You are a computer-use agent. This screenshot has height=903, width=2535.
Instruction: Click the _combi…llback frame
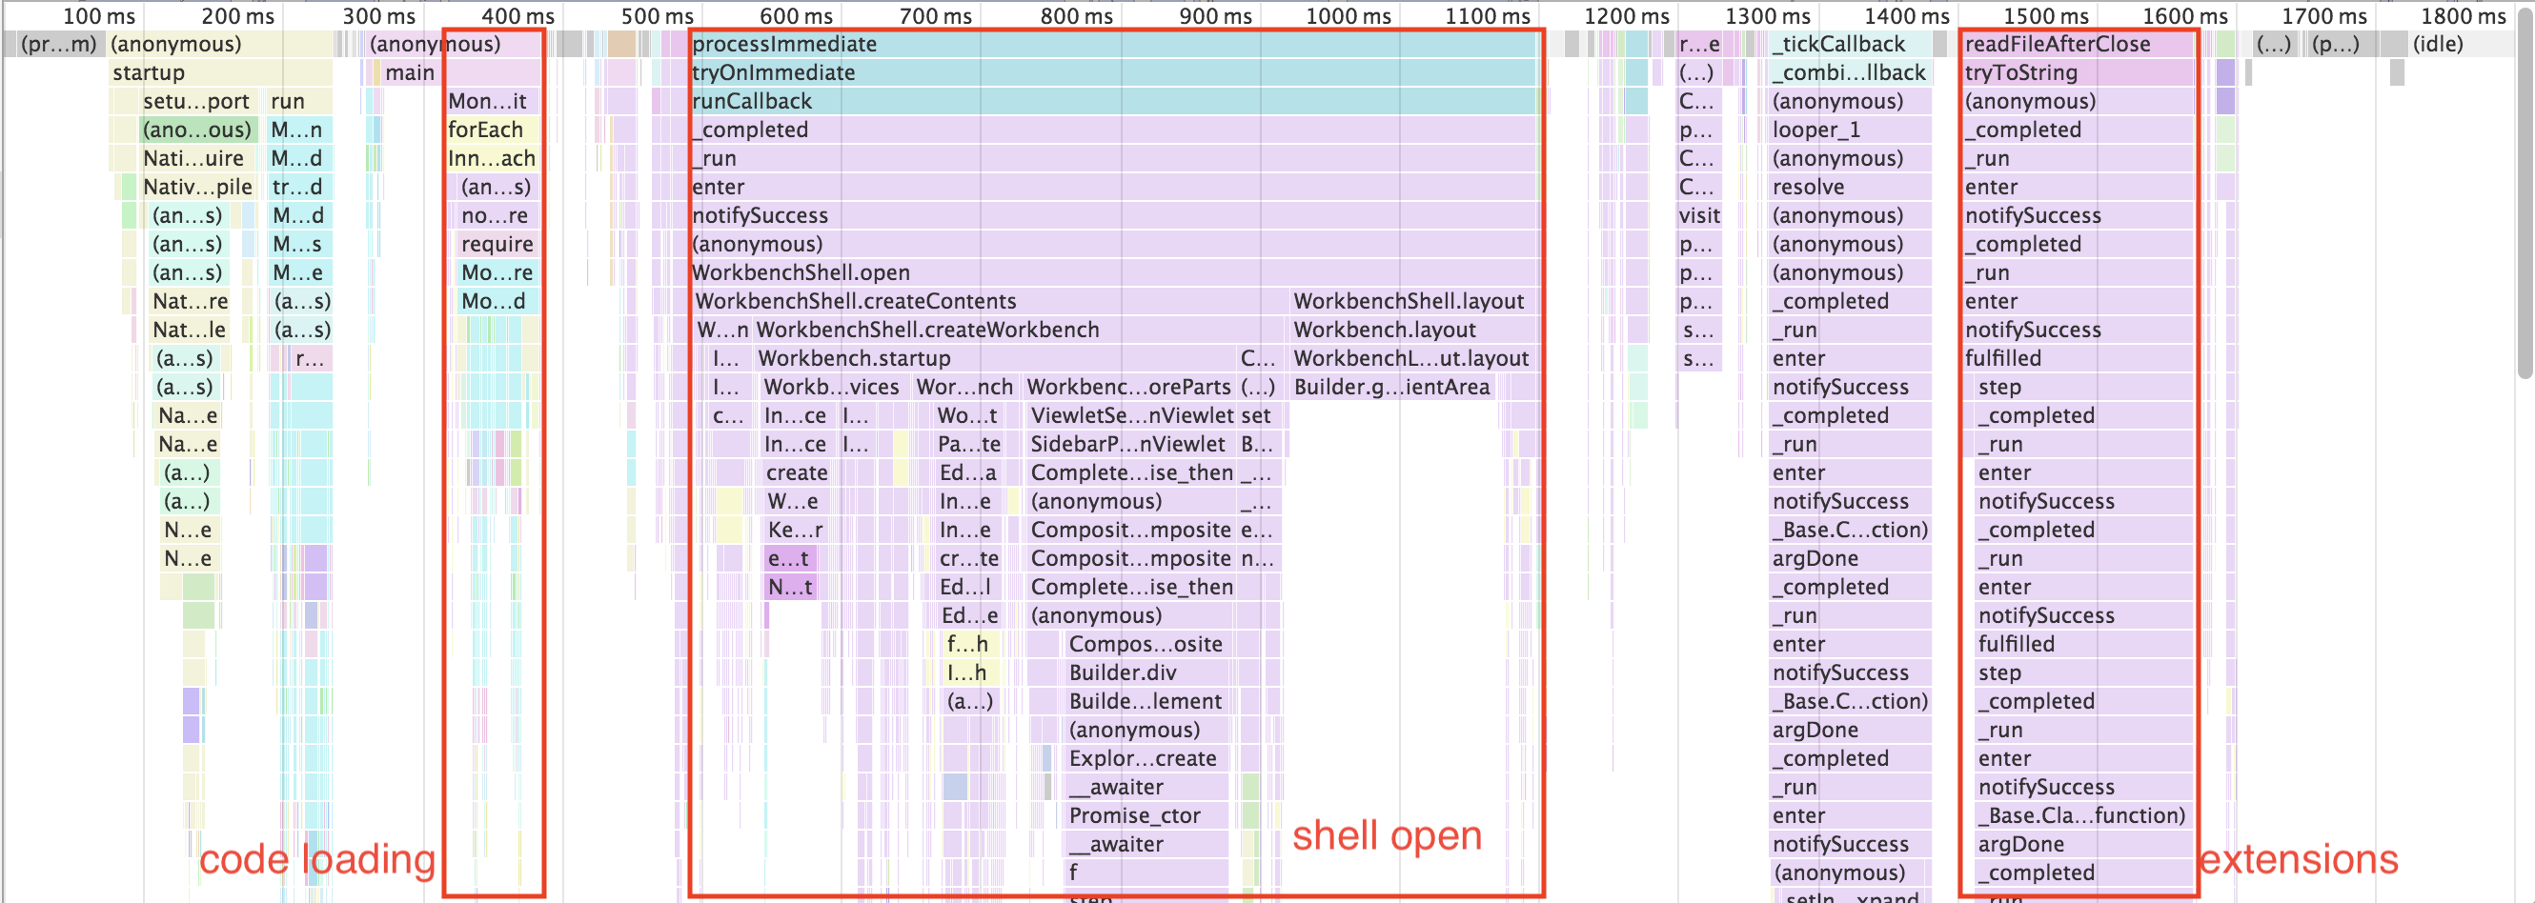[1850, 72]
